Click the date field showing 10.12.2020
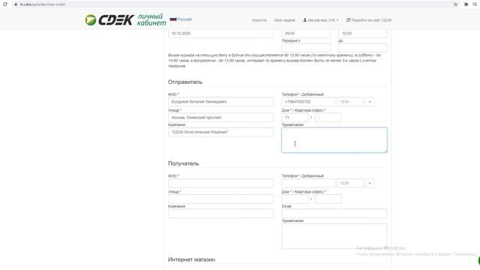 pos(220,33)
